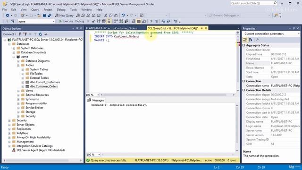The image size is (302, 170).
Task: Select the Messages results tab
Action: (96, 101)
